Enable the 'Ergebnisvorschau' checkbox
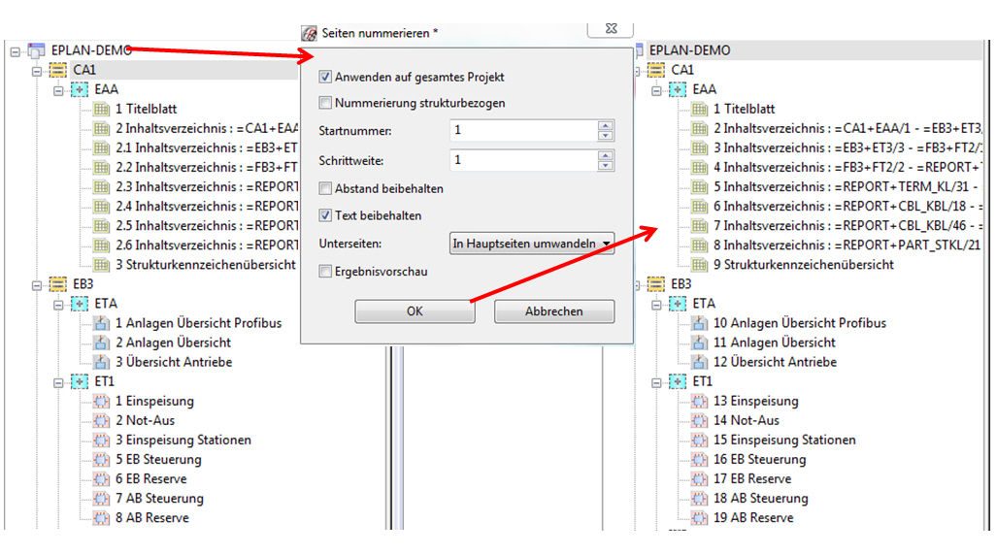The width and height of the screenshot is (996, 555). pyautogui.click(x=325, y=272)
